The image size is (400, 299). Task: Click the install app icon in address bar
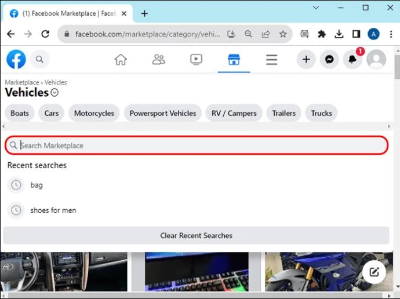pos(231,34)
